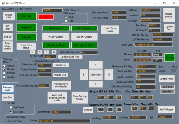Viewport: 179px width, 124px height.
Task: Toggle RA Velocity Mode
Action: pos(56,45)
